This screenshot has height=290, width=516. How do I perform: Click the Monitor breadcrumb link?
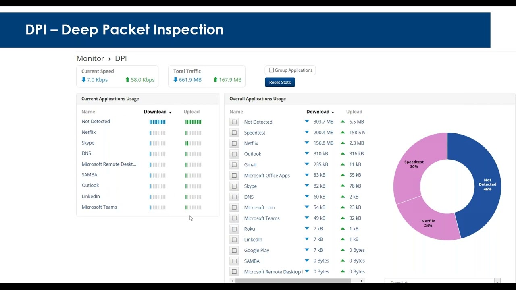pyautogui.click(x=90, y=58)
